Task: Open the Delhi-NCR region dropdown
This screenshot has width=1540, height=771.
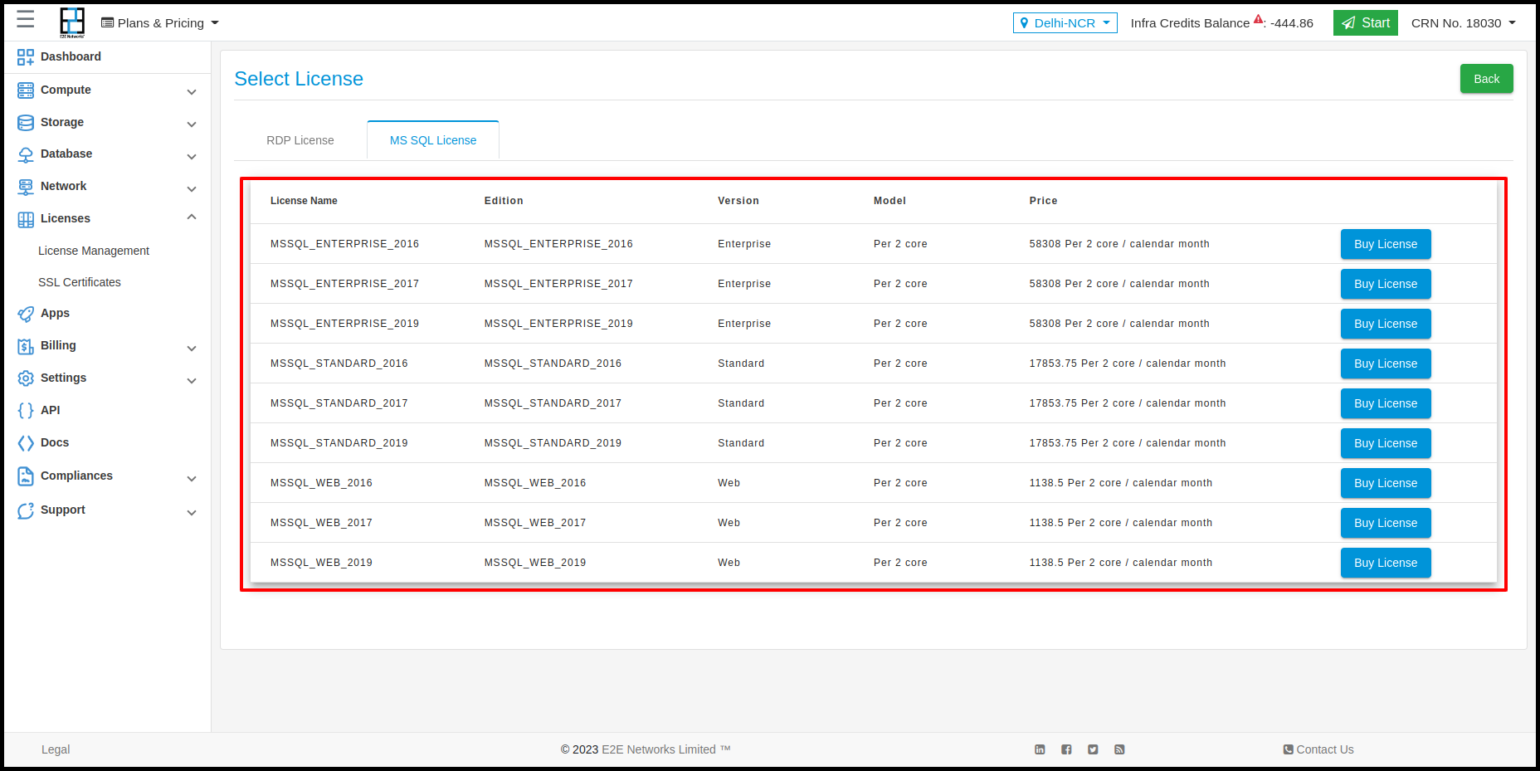Action: 1065,23
